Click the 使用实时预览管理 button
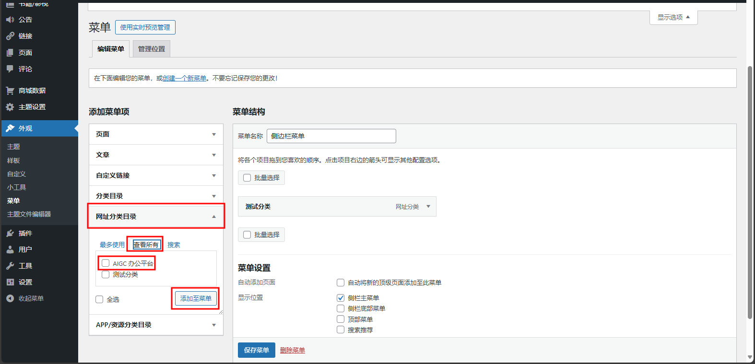The image size is (755, 364). point(145,27)
